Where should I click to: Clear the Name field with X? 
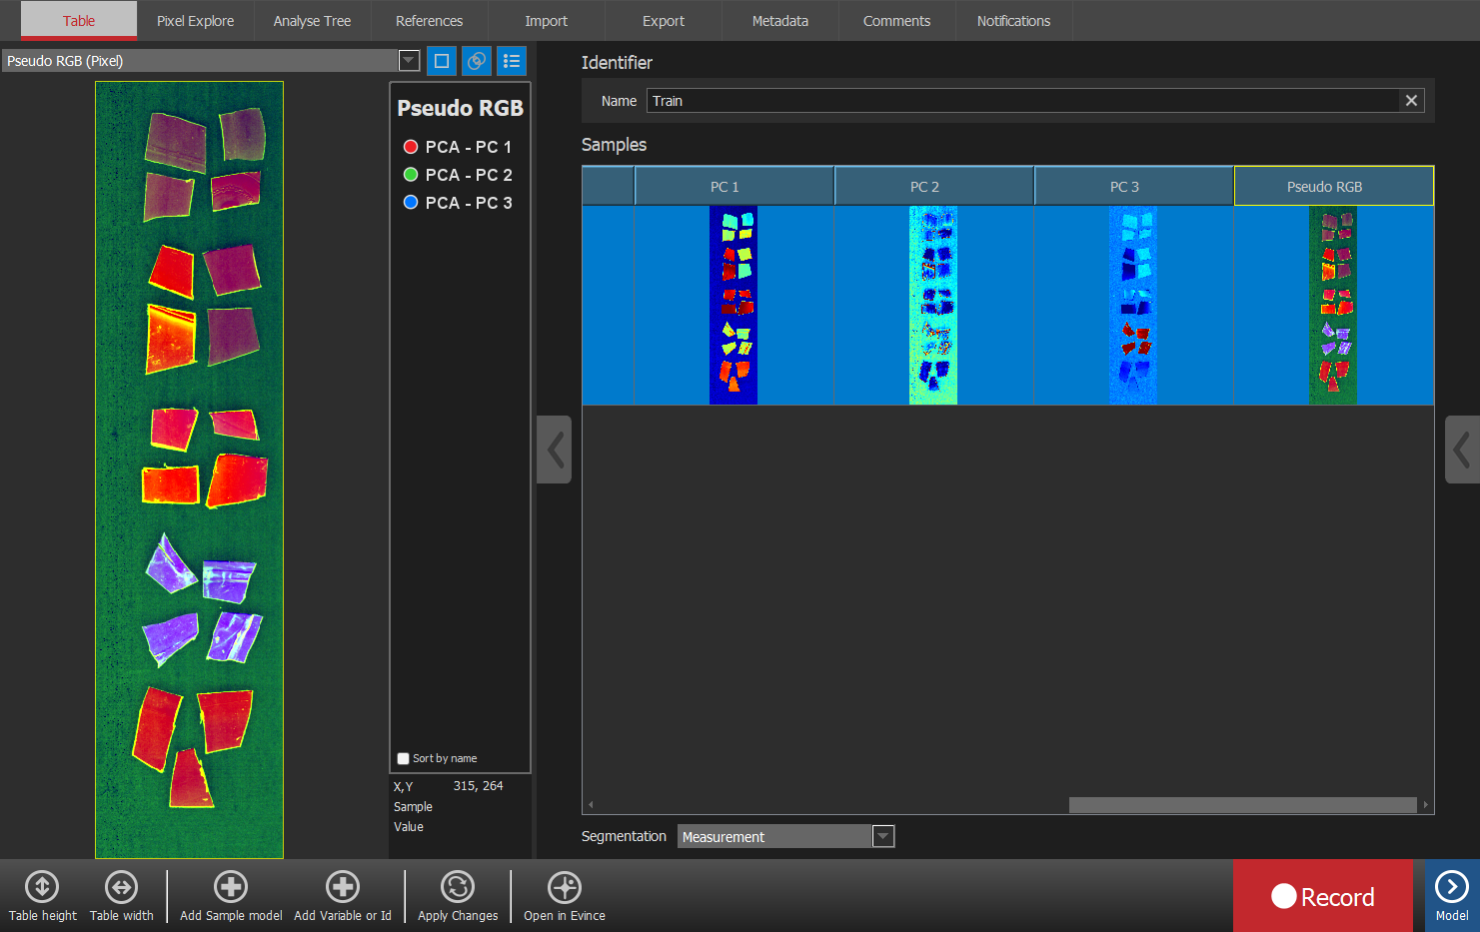coord(1411,101)
